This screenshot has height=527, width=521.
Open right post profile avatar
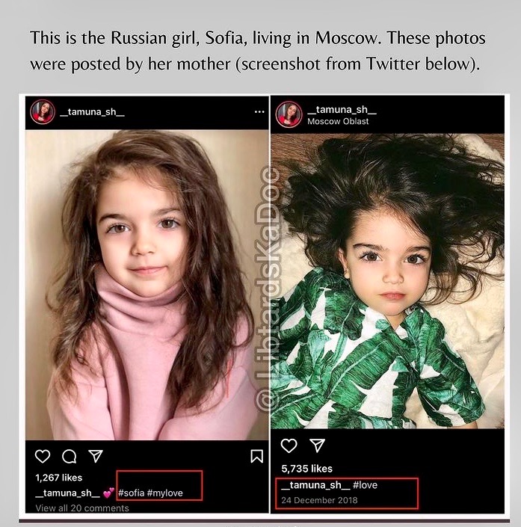click(x=289, y=114)
